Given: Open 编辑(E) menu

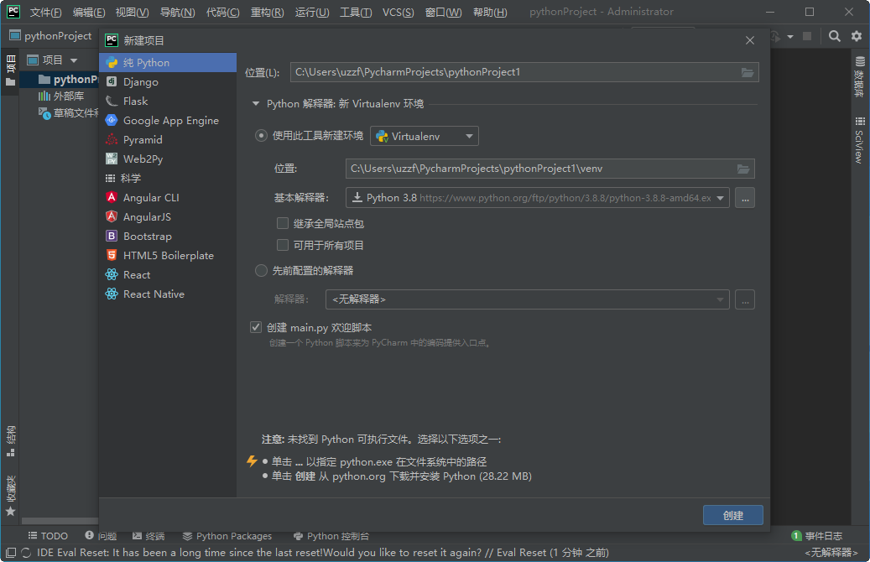Looking at the screenshot, I should [89, 12].
